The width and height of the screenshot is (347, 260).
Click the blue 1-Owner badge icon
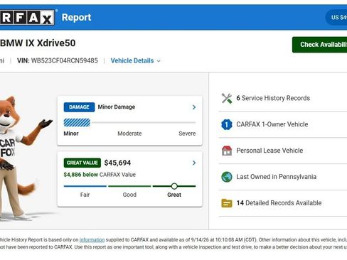click(227, 124)
